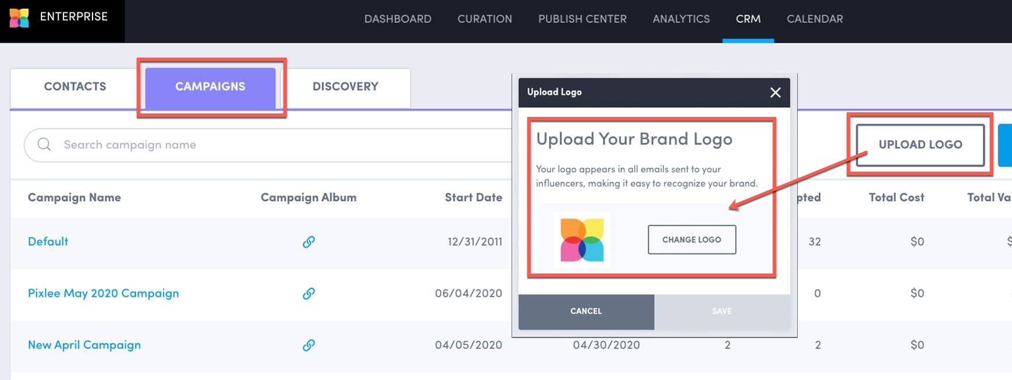Image resolution: width=1012 pixels, height=380 pixels.
Task: Open the New April Campaign album icon
Action: (308, 345)
